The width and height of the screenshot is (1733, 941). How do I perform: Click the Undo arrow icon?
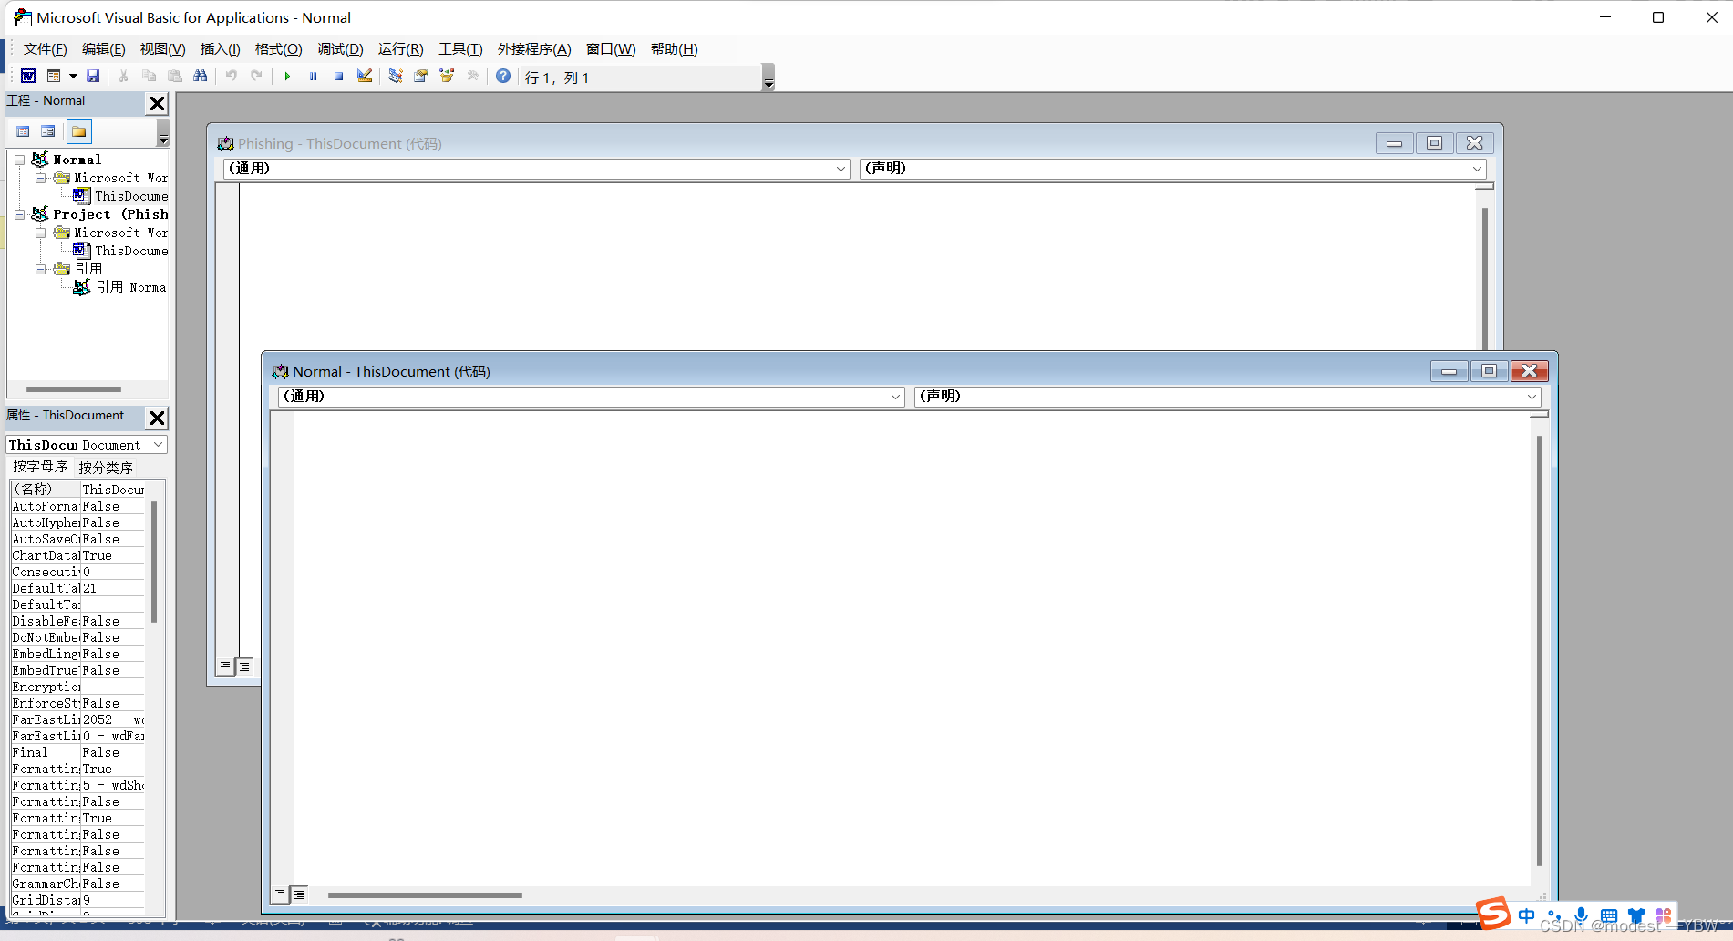coord(232,77)
